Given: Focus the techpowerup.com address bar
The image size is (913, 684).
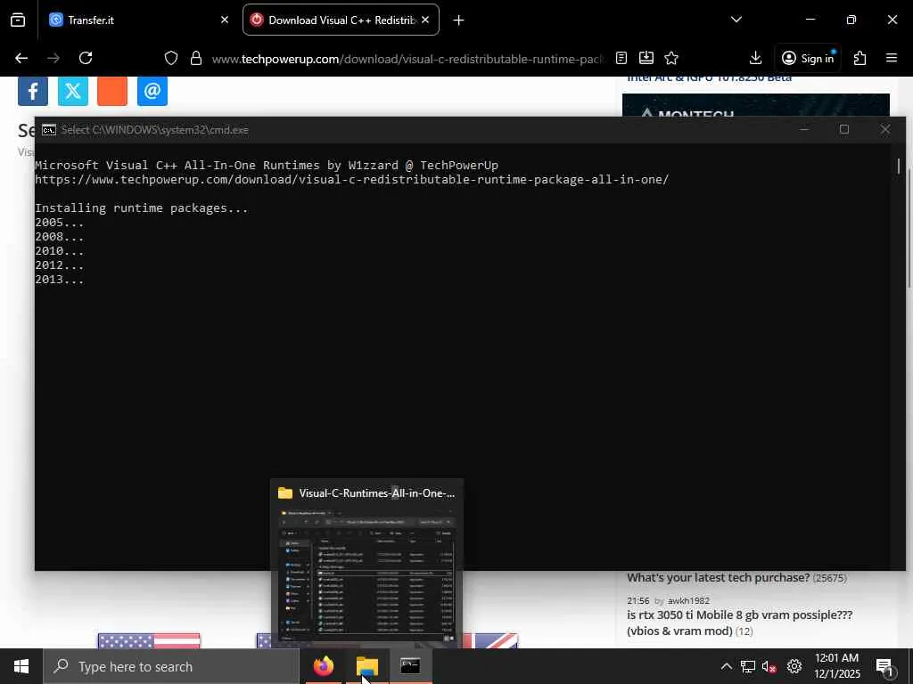Looking at the screenshot, I should point(407,59).
